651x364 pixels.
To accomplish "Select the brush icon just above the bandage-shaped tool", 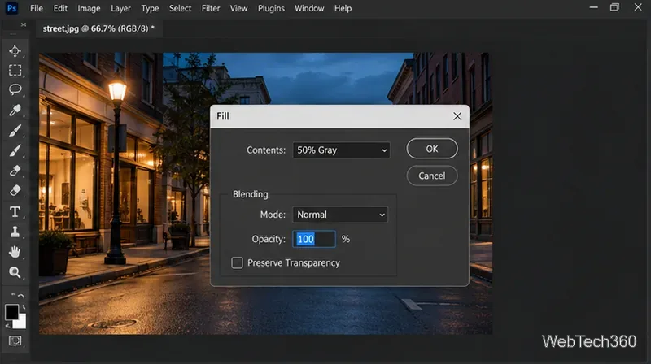I will point(15,150).
